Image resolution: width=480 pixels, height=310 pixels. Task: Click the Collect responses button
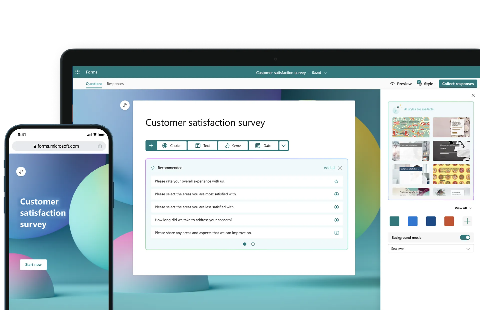(x=458, y=84)
